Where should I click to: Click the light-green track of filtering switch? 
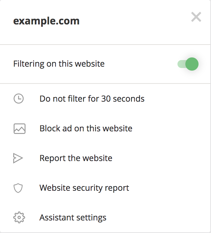tap(181, 64)
